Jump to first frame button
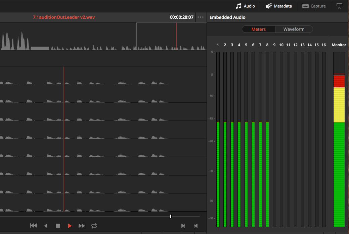This screenshot has width=349, height=234. coord(34,226)
